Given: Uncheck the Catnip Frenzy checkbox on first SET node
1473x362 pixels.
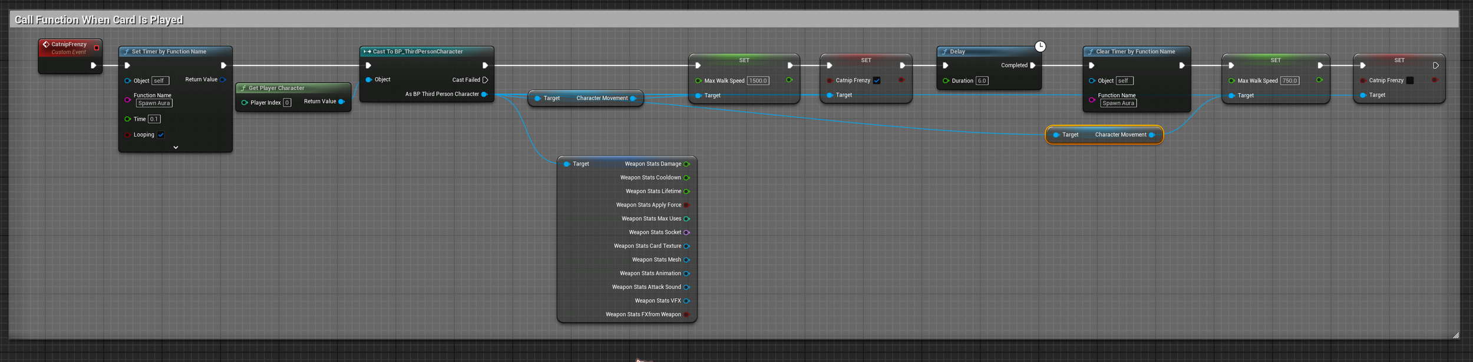Looking at the screenshot, I should click(877, 81).
